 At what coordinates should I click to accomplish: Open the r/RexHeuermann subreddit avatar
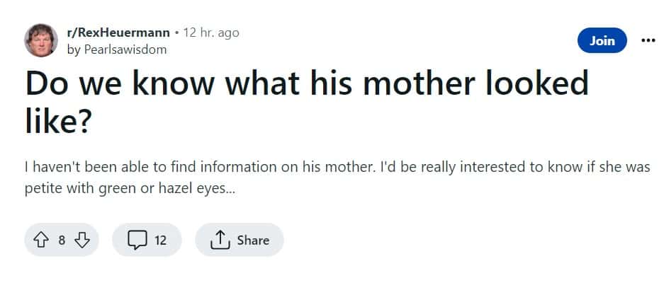[41, 40]
